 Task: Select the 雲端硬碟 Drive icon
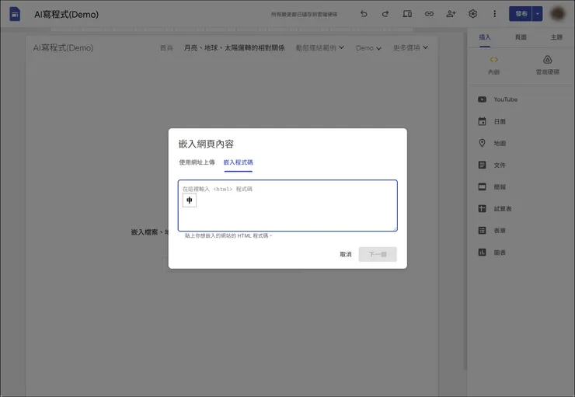(x=548, y=65)
